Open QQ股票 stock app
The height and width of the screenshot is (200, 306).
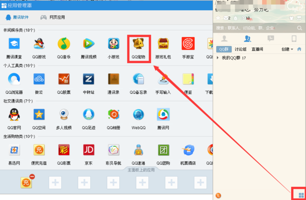coord(64,79)
